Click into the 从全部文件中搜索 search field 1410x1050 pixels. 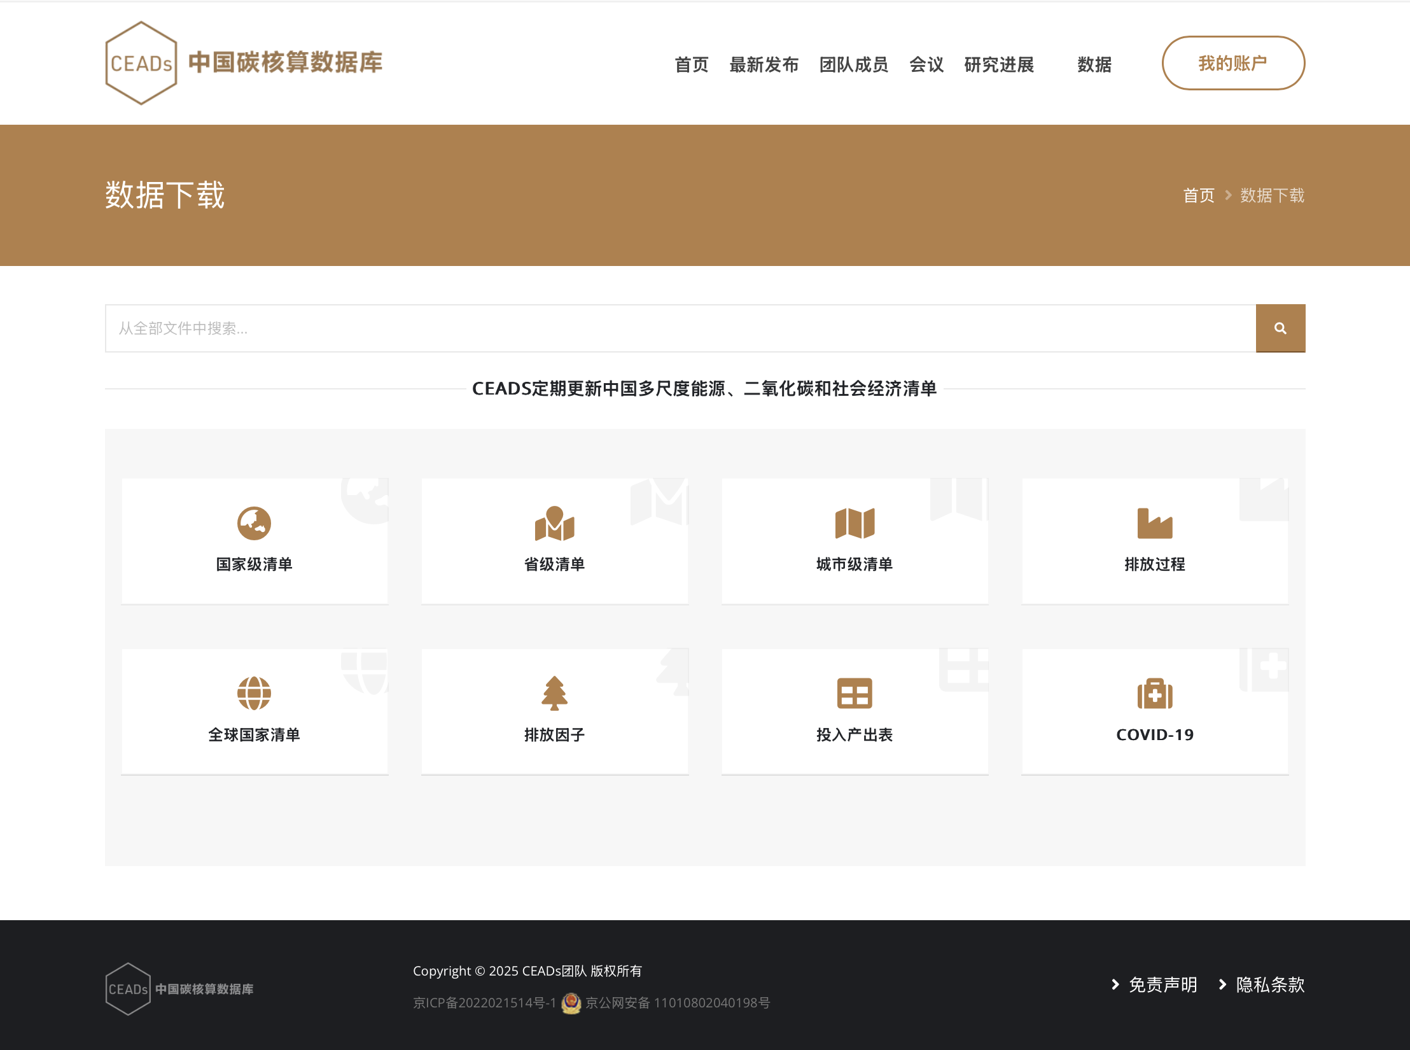[680, 328]
